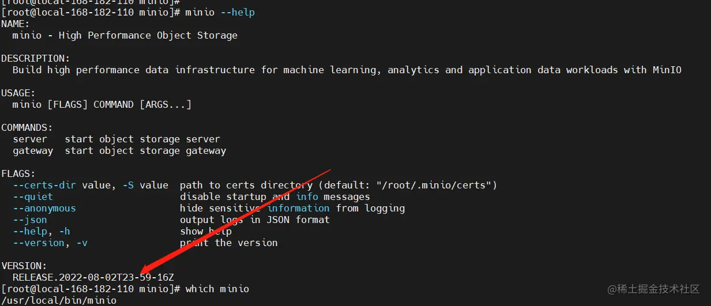Image resolution: width=711 pixels, height=306 pixels.
Task: Select the "USAGE:" heading
Action: pyautogui.click(x=18, y=93)
